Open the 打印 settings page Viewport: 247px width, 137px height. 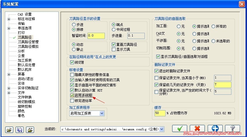[x=21, y=33]
